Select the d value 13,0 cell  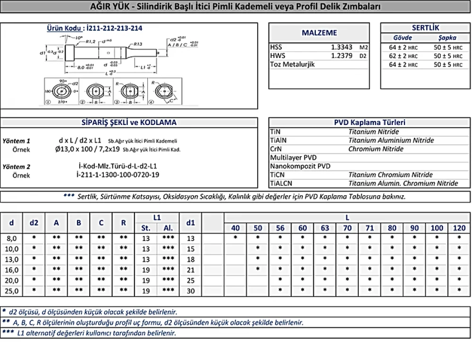coord(12,259)
